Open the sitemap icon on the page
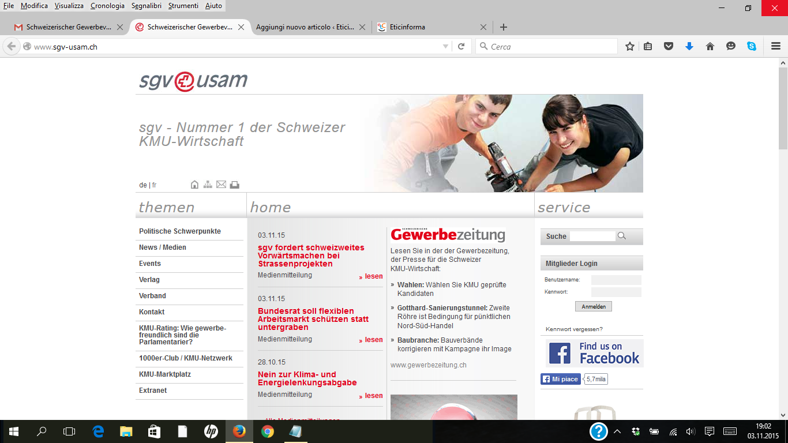 click(x=208, y=185)
